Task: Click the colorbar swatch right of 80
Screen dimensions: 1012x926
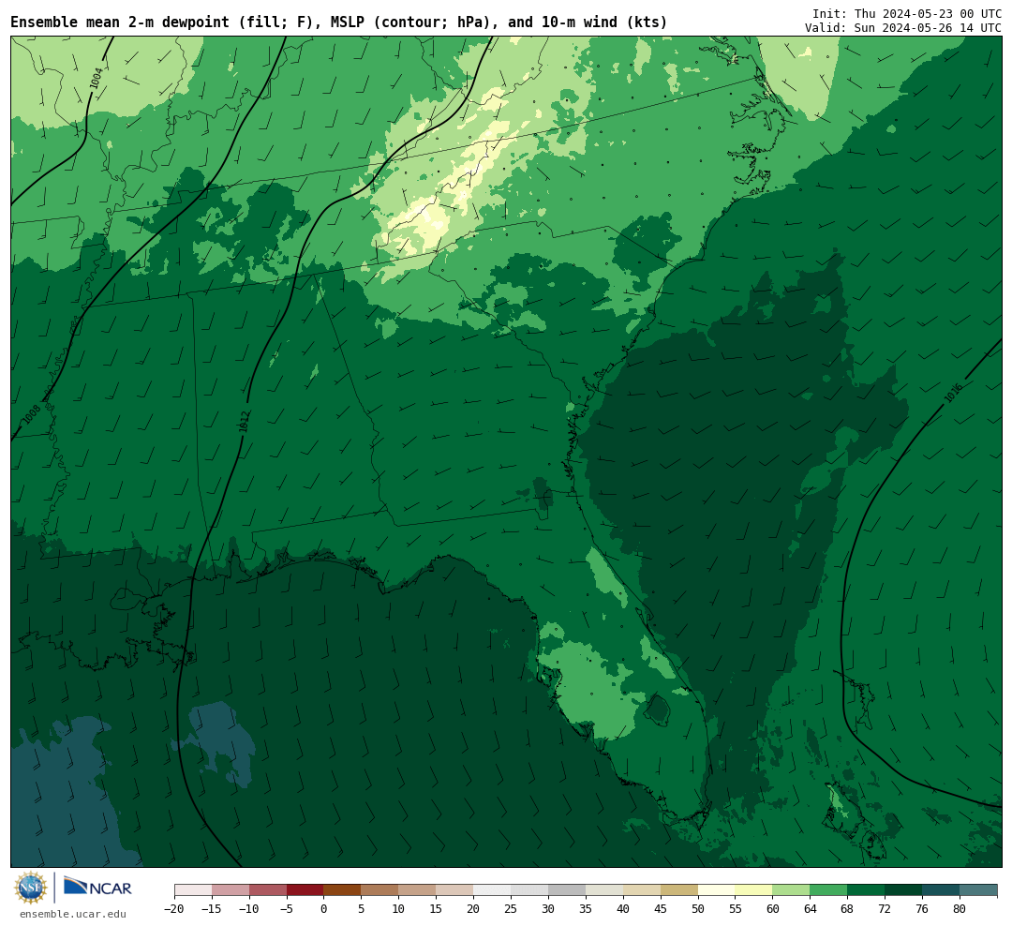Action: point(978,890)
